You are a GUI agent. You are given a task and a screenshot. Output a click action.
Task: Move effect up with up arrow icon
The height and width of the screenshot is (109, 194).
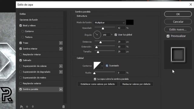point(27,107)
